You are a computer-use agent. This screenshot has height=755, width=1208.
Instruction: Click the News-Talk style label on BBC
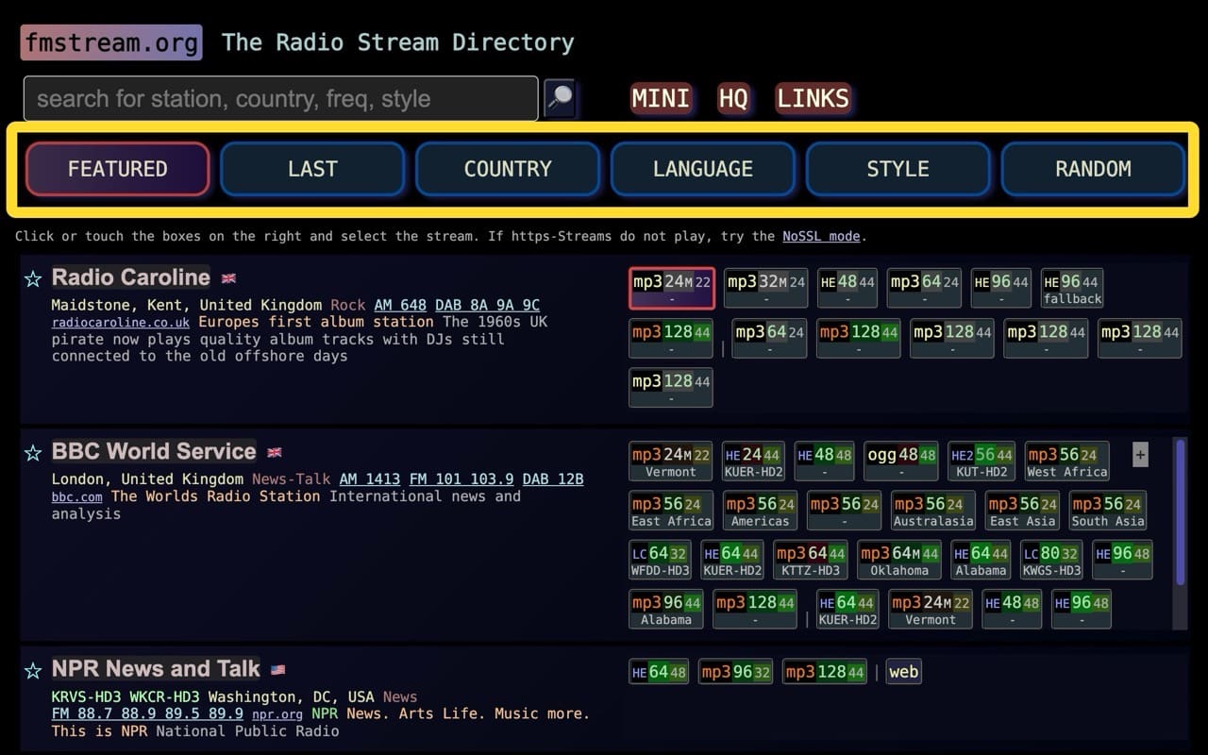pos(291,479)
